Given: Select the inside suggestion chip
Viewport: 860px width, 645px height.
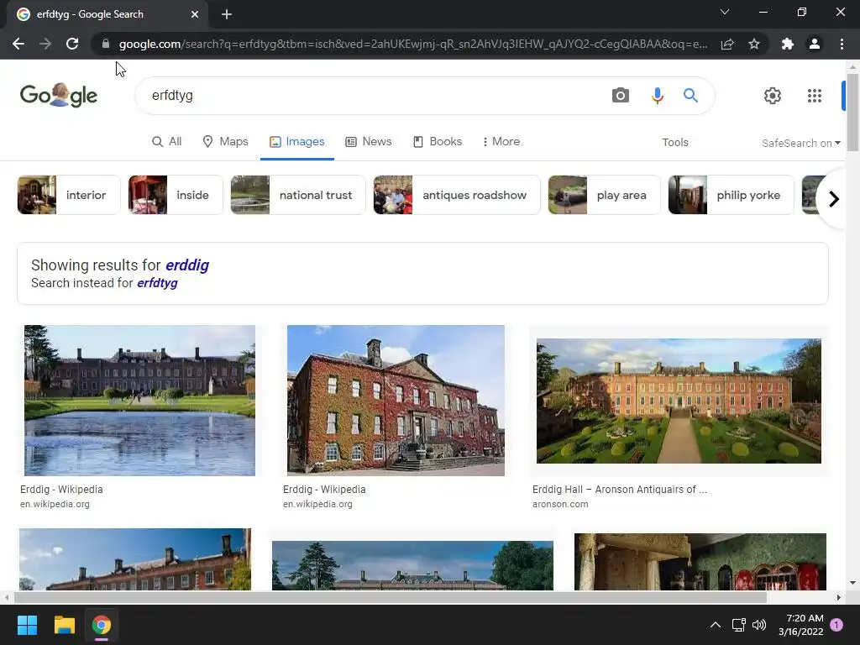Looking at the screenshot, I should (x=176, y=195).
